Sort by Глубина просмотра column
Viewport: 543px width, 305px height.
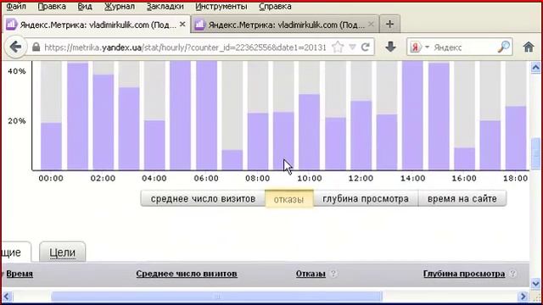464,274
